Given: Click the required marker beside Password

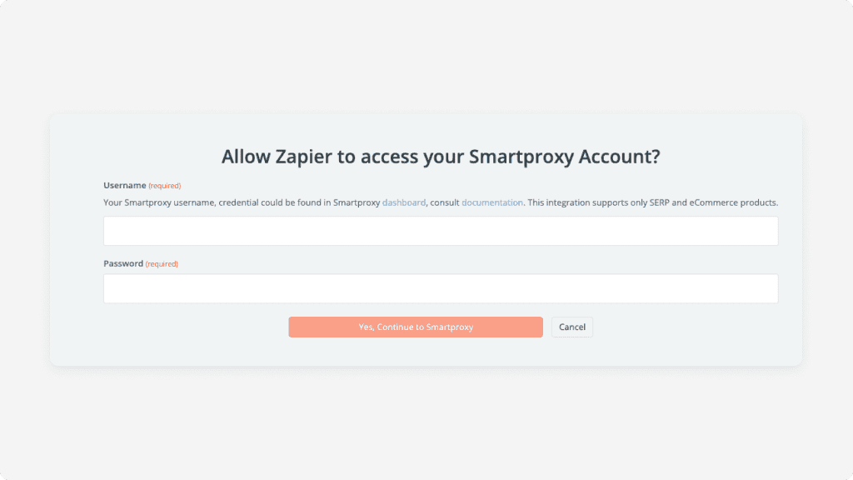Looking at the screenshot, I should 162,264.
